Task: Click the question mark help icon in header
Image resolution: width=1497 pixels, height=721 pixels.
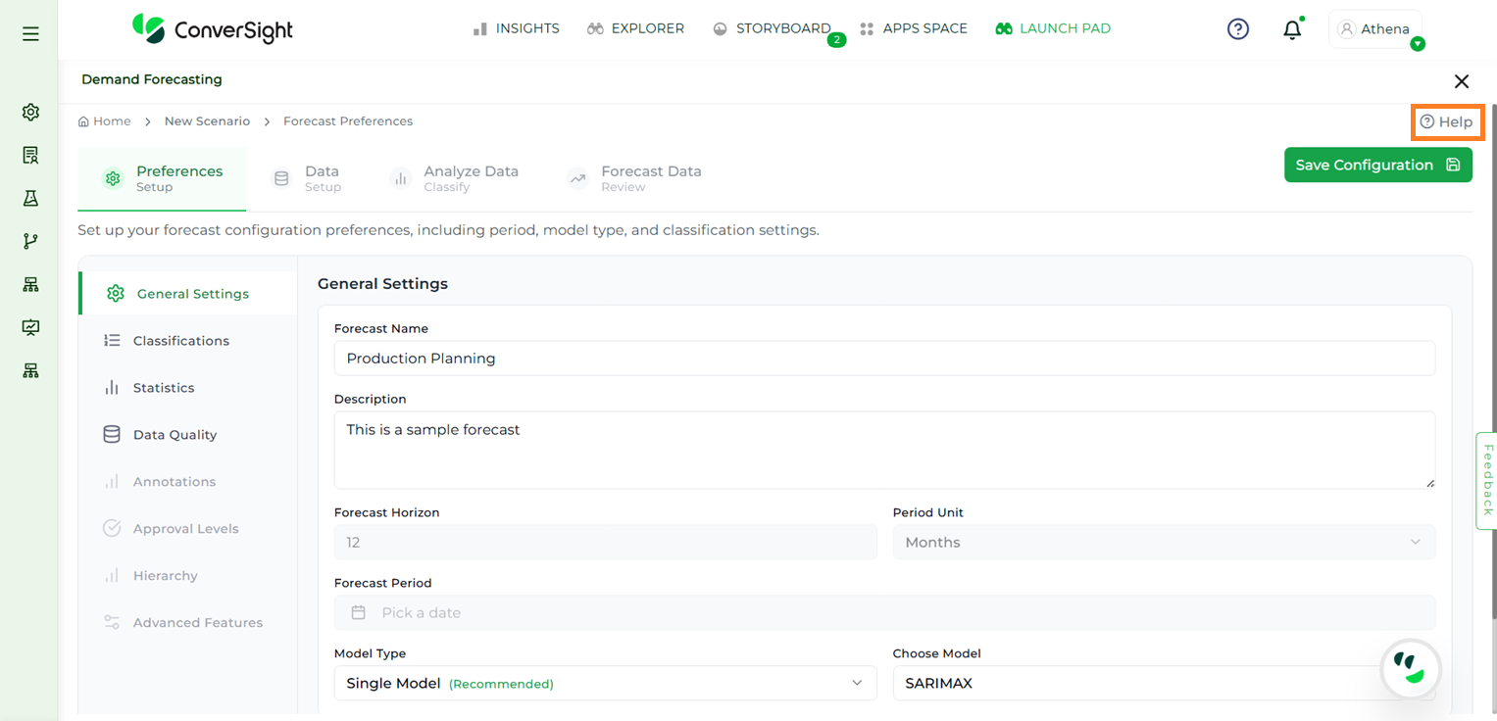Action: 1238,29
